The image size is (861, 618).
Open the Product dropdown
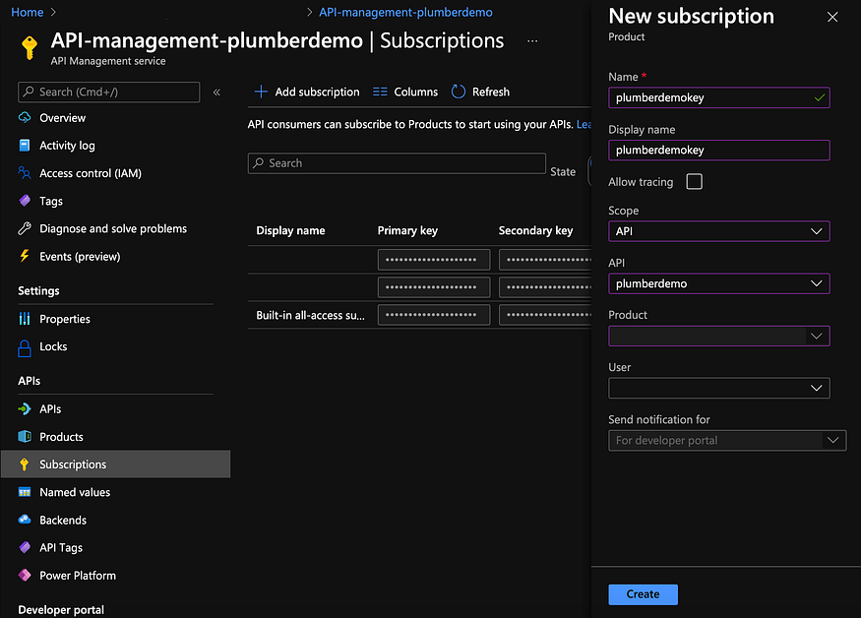(718, 336)
